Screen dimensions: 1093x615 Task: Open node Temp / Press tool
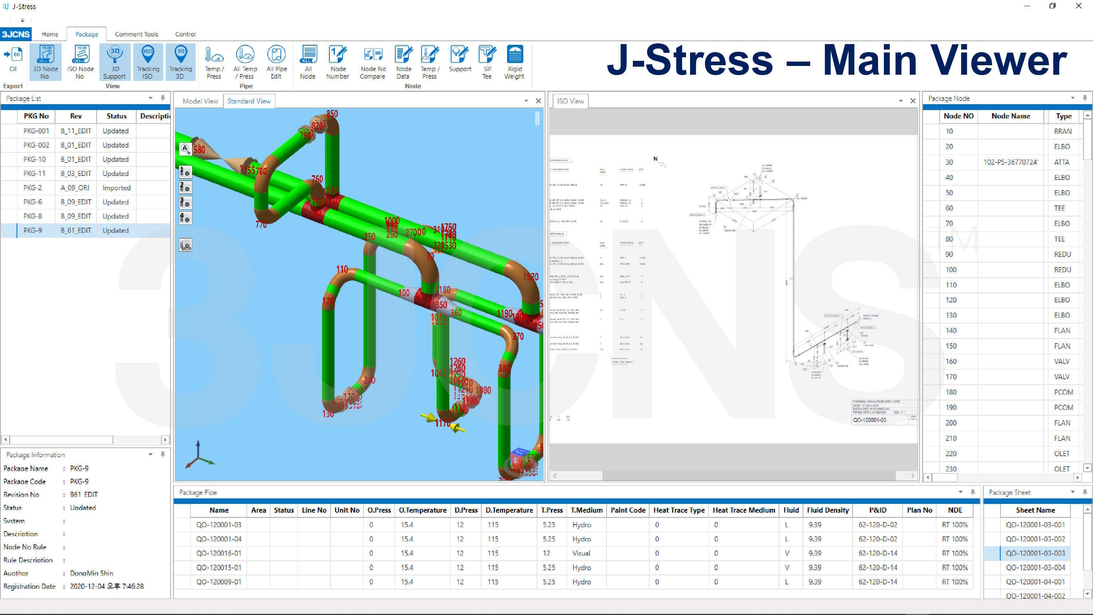pyautogui.click(x=430, y=62)
